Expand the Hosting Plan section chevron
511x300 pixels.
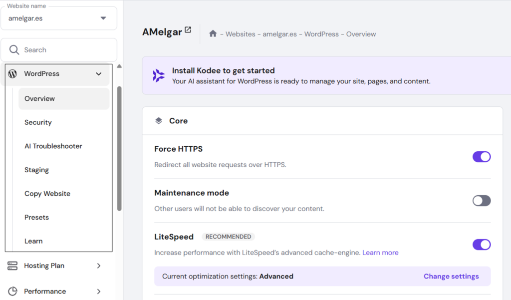pyautogui.click(x=98, y=266)
